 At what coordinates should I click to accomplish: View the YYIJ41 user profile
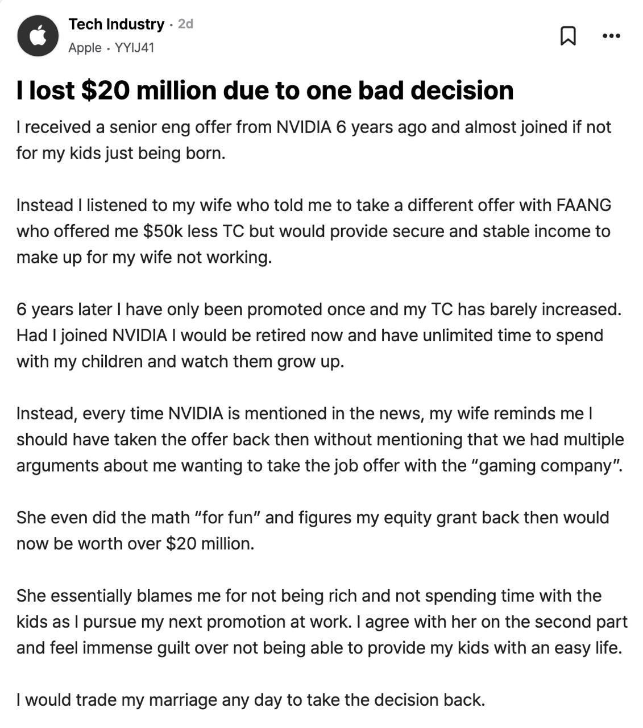coord(135,48)
